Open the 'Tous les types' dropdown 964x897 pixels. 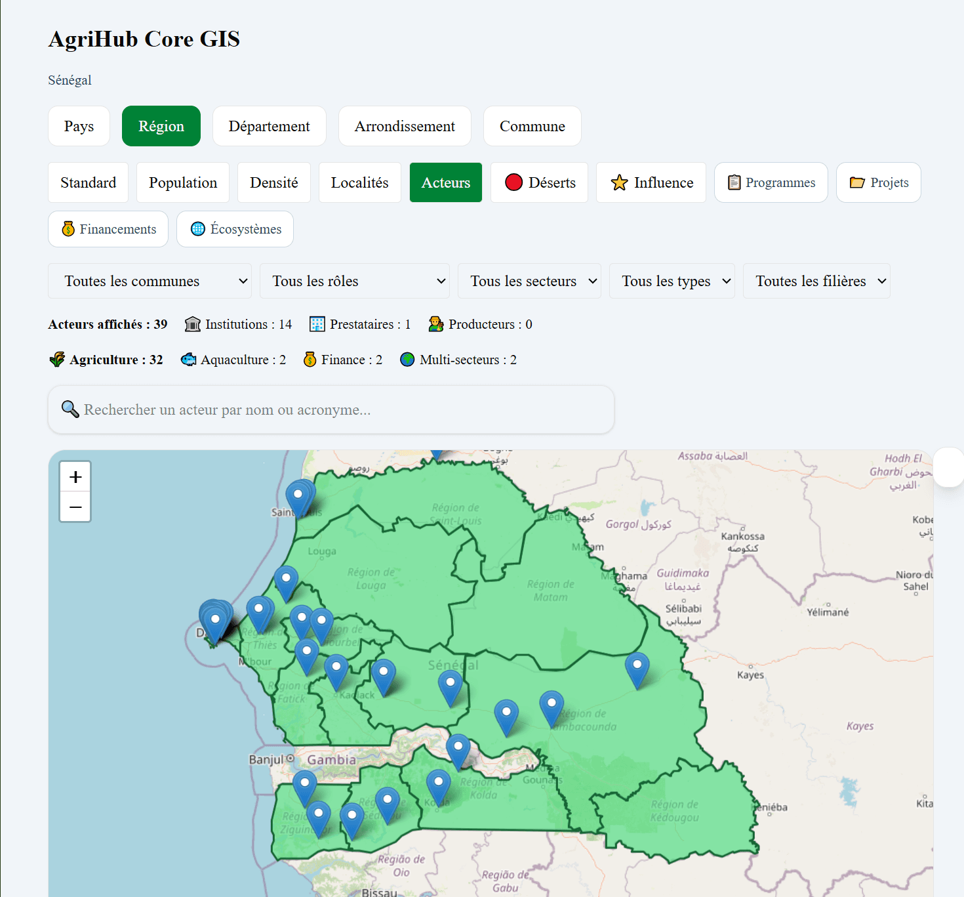672,281
